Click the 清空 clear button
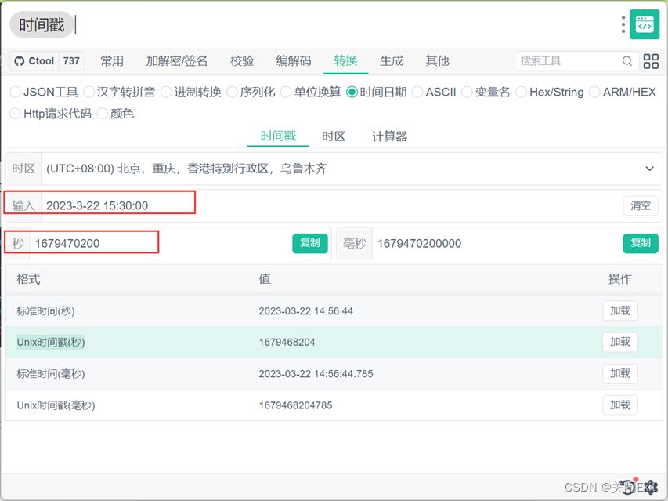 (x=640, y=205)
